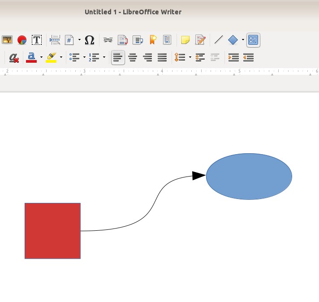Insert a page break

(x=55, y=40)
